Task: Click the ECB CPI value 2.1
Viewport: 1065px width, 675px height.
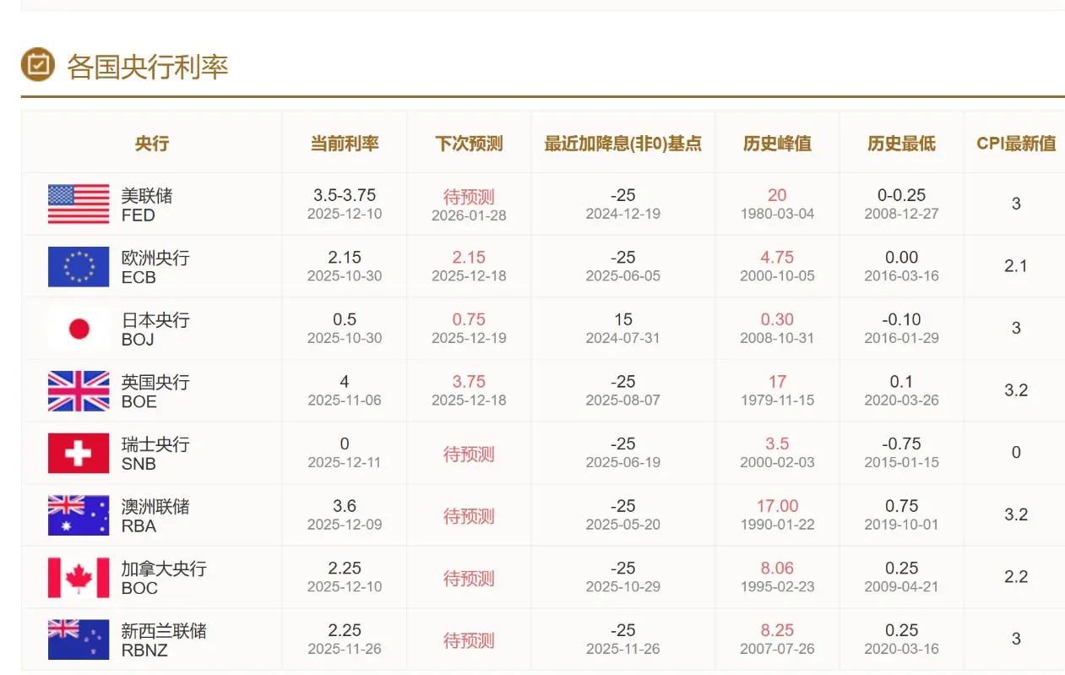Action: point(1016,266)
